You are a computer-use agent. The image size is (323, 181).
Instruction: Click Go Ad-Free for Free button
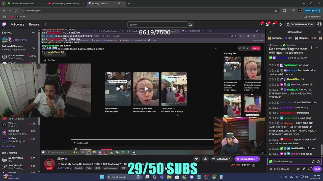[x=300, y=24]
